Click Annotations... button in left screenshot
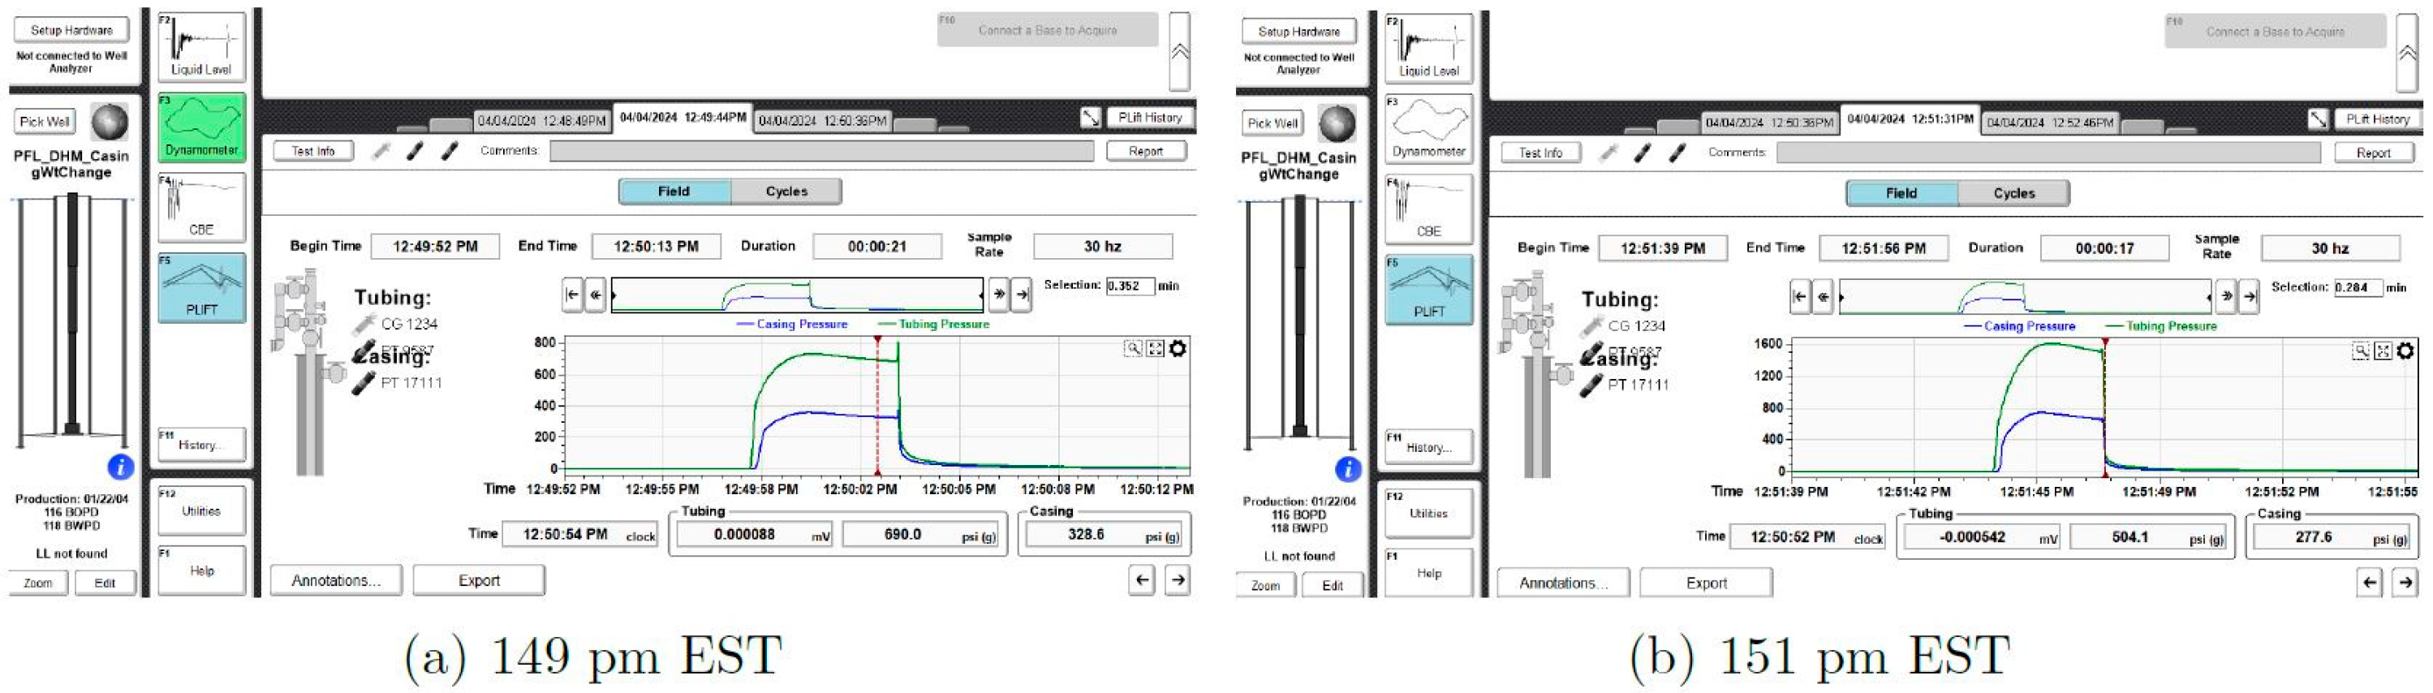The width and height of the screenshot is (2433, 693). pyautogui.click(x=336, y=581)
